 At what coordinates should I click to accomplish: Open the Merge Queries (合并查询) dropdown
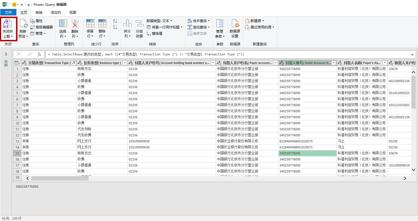pos(199,21)
